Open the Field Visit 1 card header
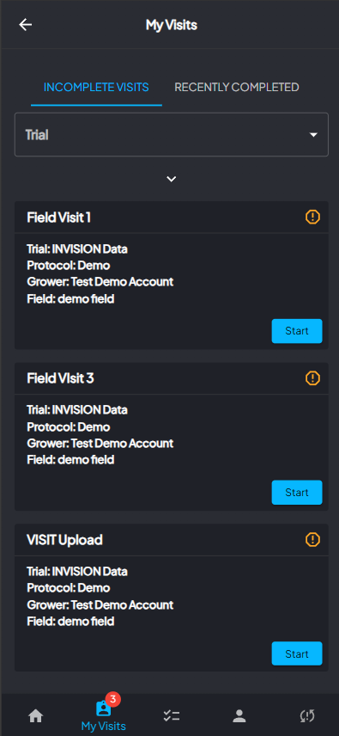Image resolution: width=339 pixels, height=736 pixels. [172, 218]
